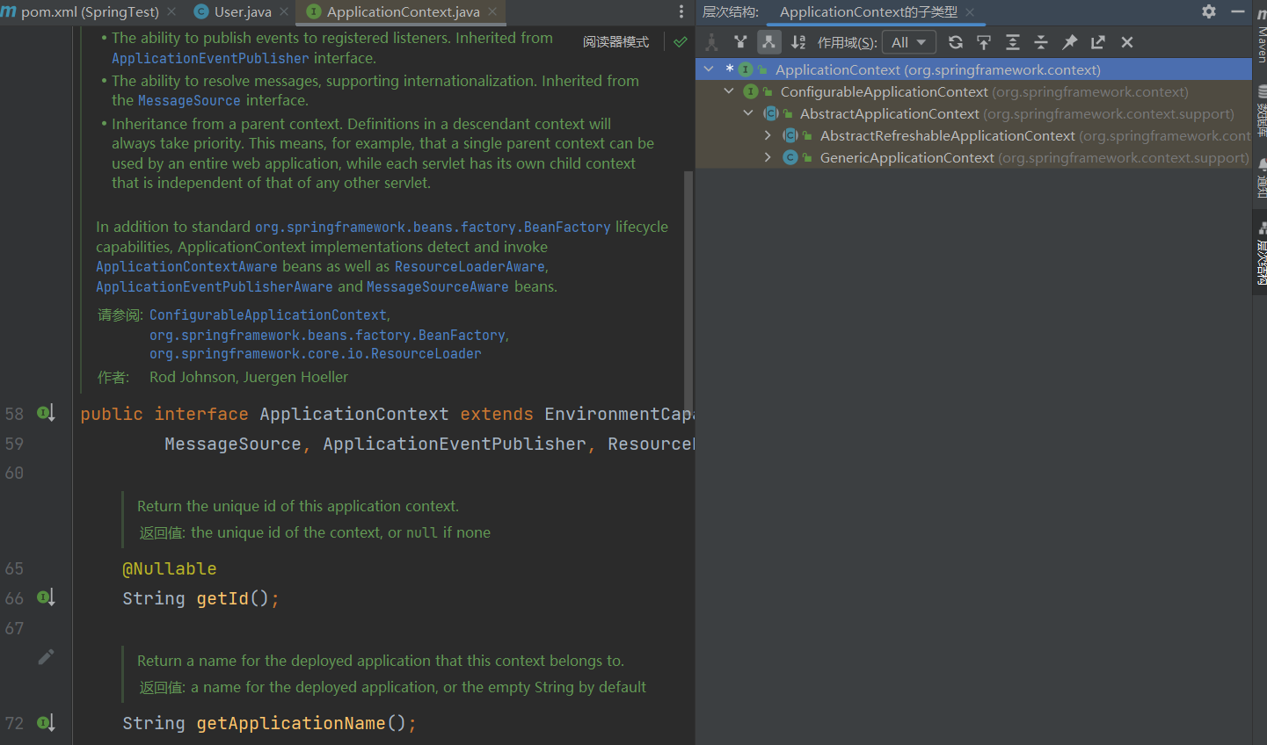Close the pom.xml editor tab

pyautogui.click(x=171, y=11)
